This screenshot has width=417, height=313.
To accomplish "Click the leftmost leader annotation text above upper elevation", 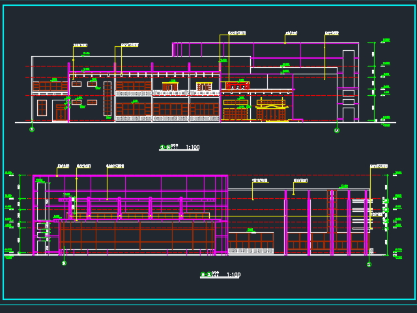I will (80, 46).
